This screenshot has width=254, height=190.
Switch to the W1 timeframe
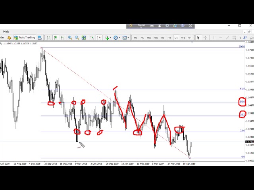[183, 38]
